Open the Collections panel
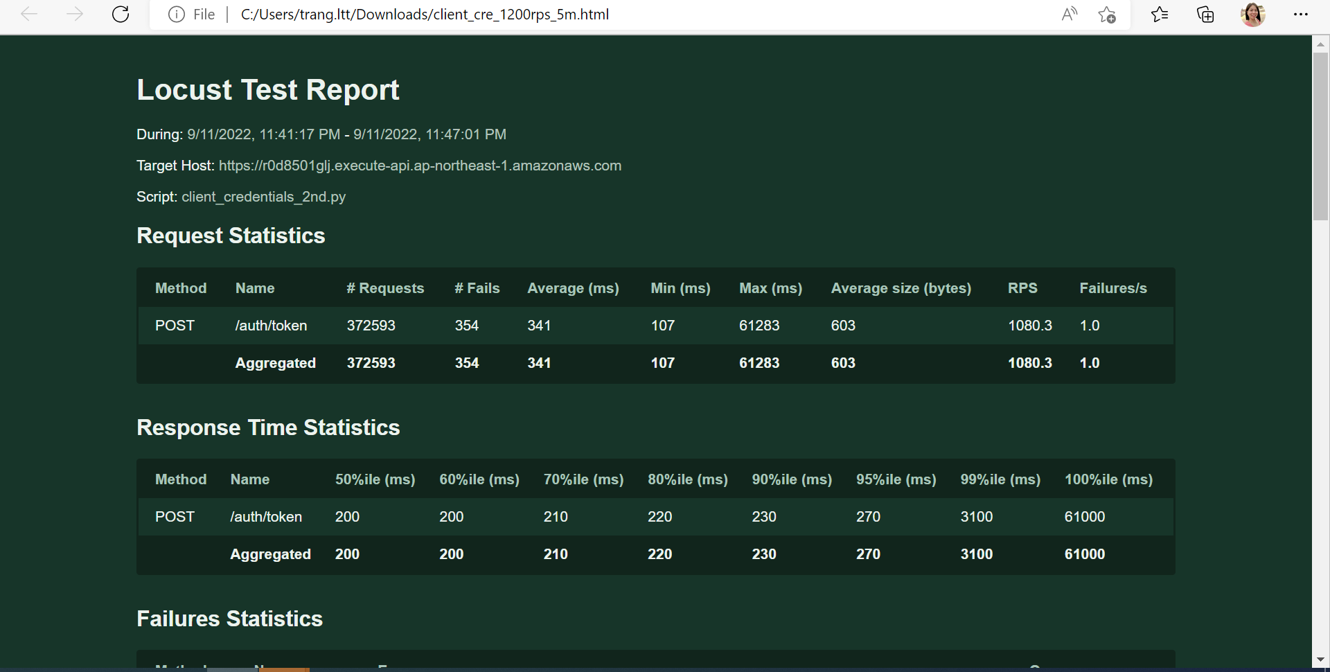The width and height of the screenshot is (1330, 672). click(x=1205, y=15)
